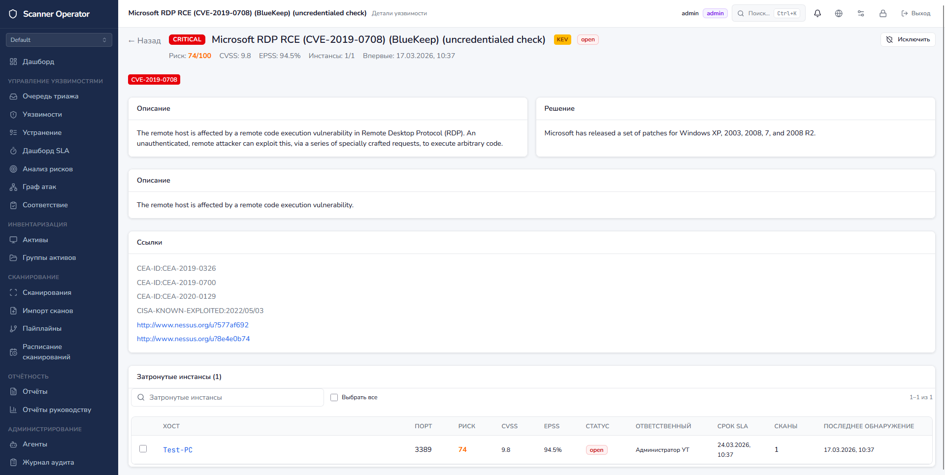Open the nessus.org link ending 577af692
This screenshot has height=475, width=945.
(x=193, y=325)
